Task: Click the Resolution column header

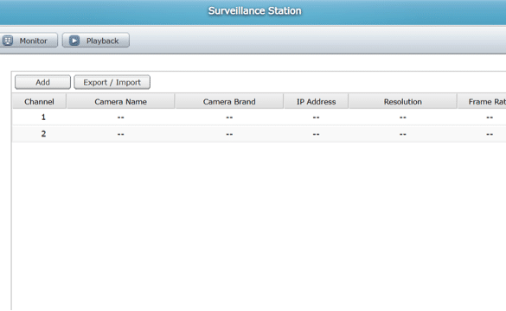Action: pyautogui.click(x=403, y=102)
